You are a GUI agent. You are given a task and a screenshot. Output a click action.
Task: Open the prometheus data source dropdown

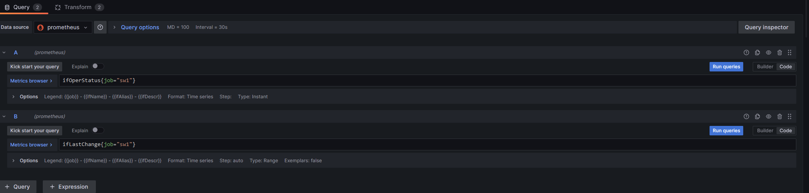pyautogui.click(x=63, y=27)
